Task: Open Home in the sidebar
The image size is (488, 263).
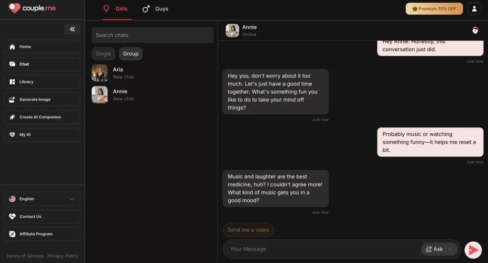Action: pyautogui.click(x=42, y=47)
